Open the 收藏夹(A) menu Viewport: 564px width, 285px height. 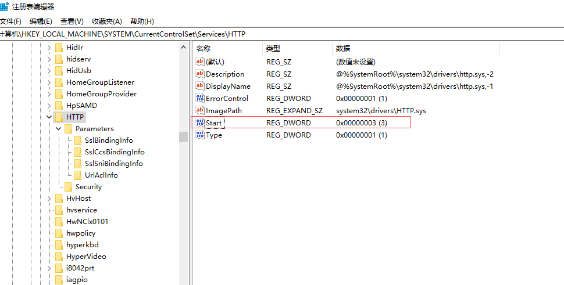(107, 21)
